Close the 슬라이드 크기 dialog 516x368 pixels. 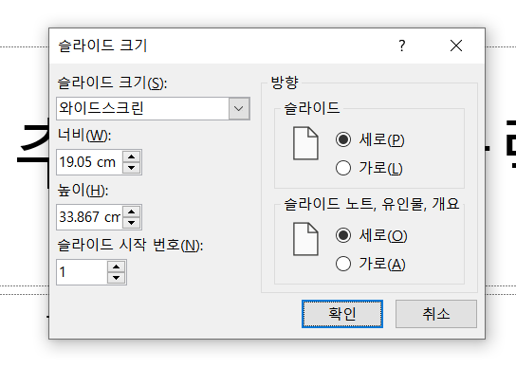[456, 46]
